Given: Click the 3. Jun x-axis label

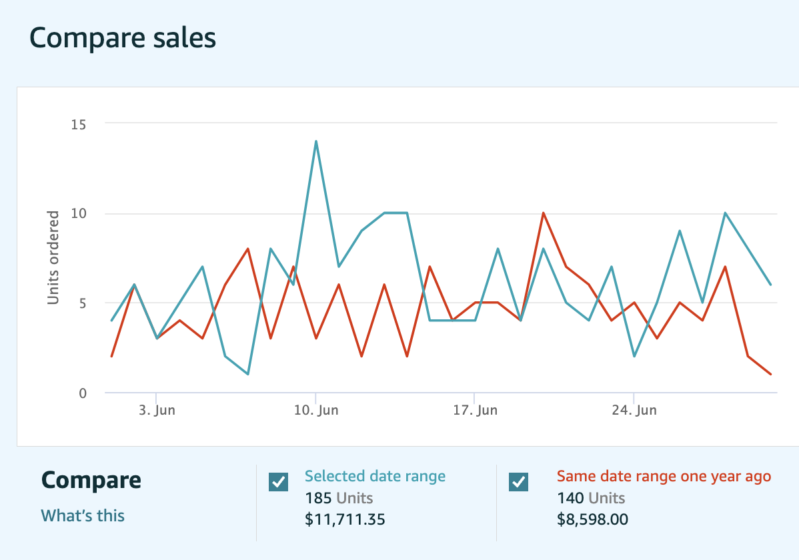Looking at the screenshot, I should point(157,410).
